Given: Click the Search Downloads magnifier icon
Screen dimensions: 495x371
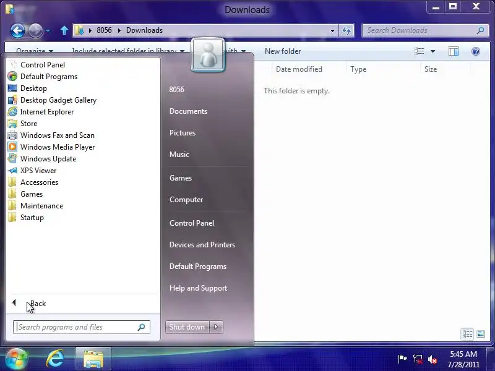Looking at the screenshot, I should pyautogui.click(x=481, y=30).
